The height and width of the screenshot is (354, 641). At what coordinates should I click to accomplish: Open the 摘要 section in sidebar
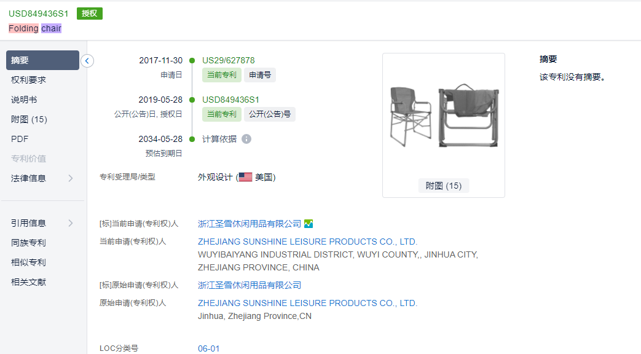pyautogui.click(x=42, y=60)
